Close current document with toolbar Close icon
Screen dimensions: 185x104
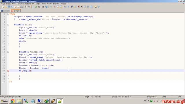[15, 7]
